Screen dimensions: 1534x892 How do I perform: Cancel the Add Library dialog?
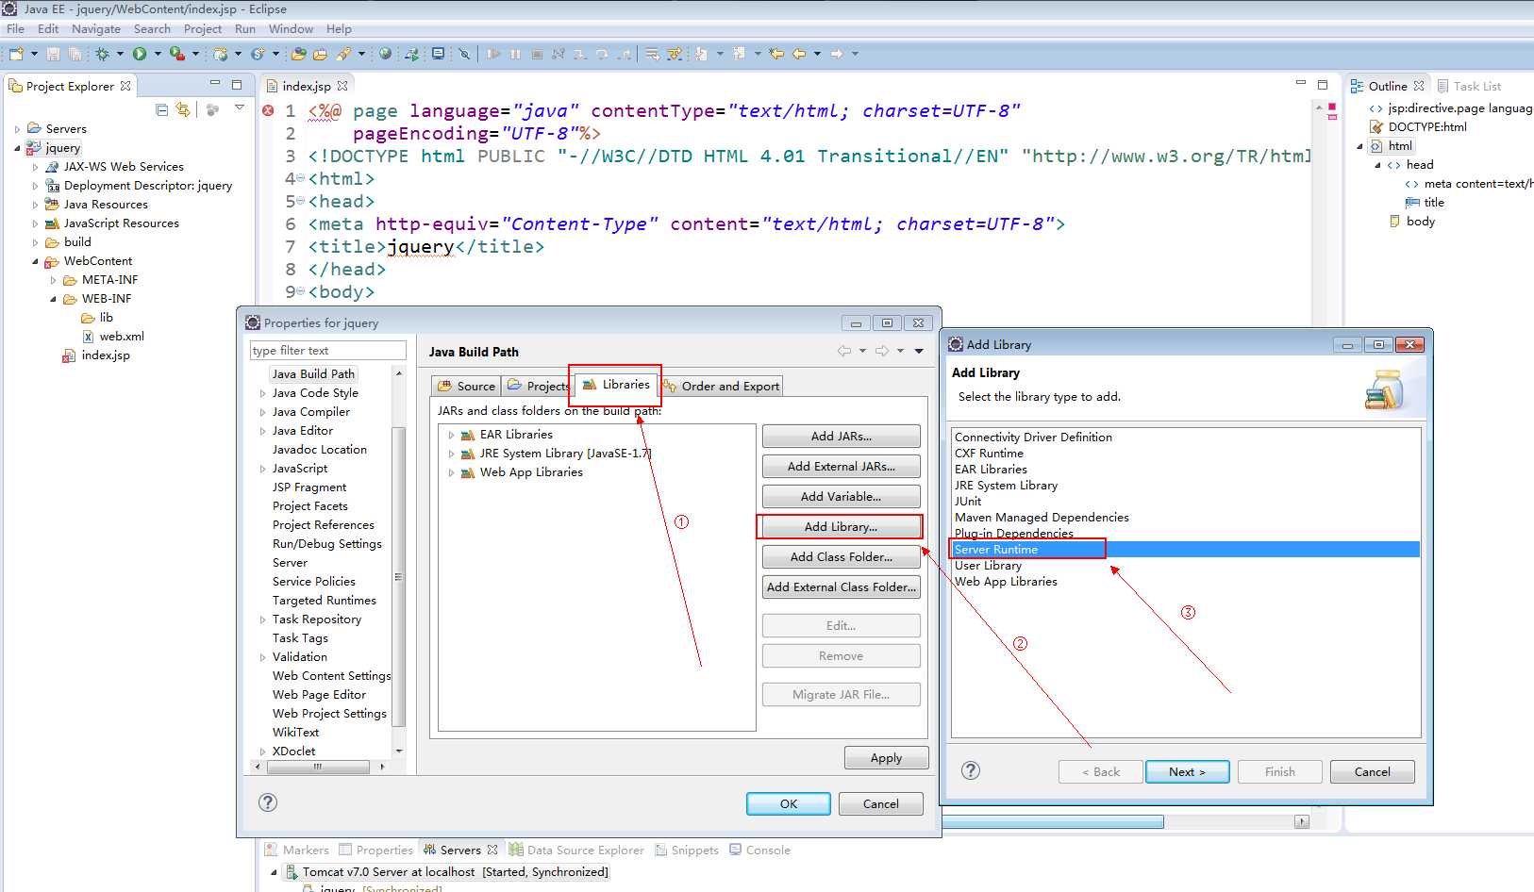pyautogui.click(x=1373, y=771)
